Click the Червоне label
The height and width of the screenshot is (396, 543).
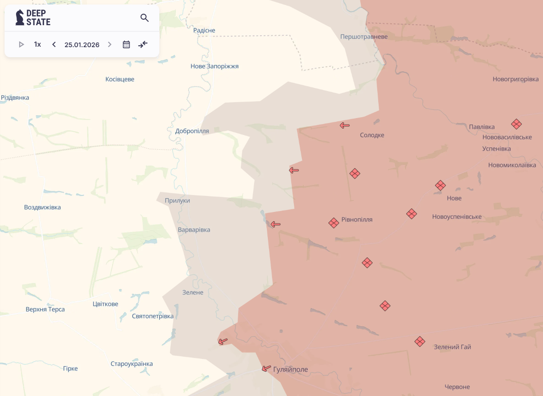coord(457,387)
